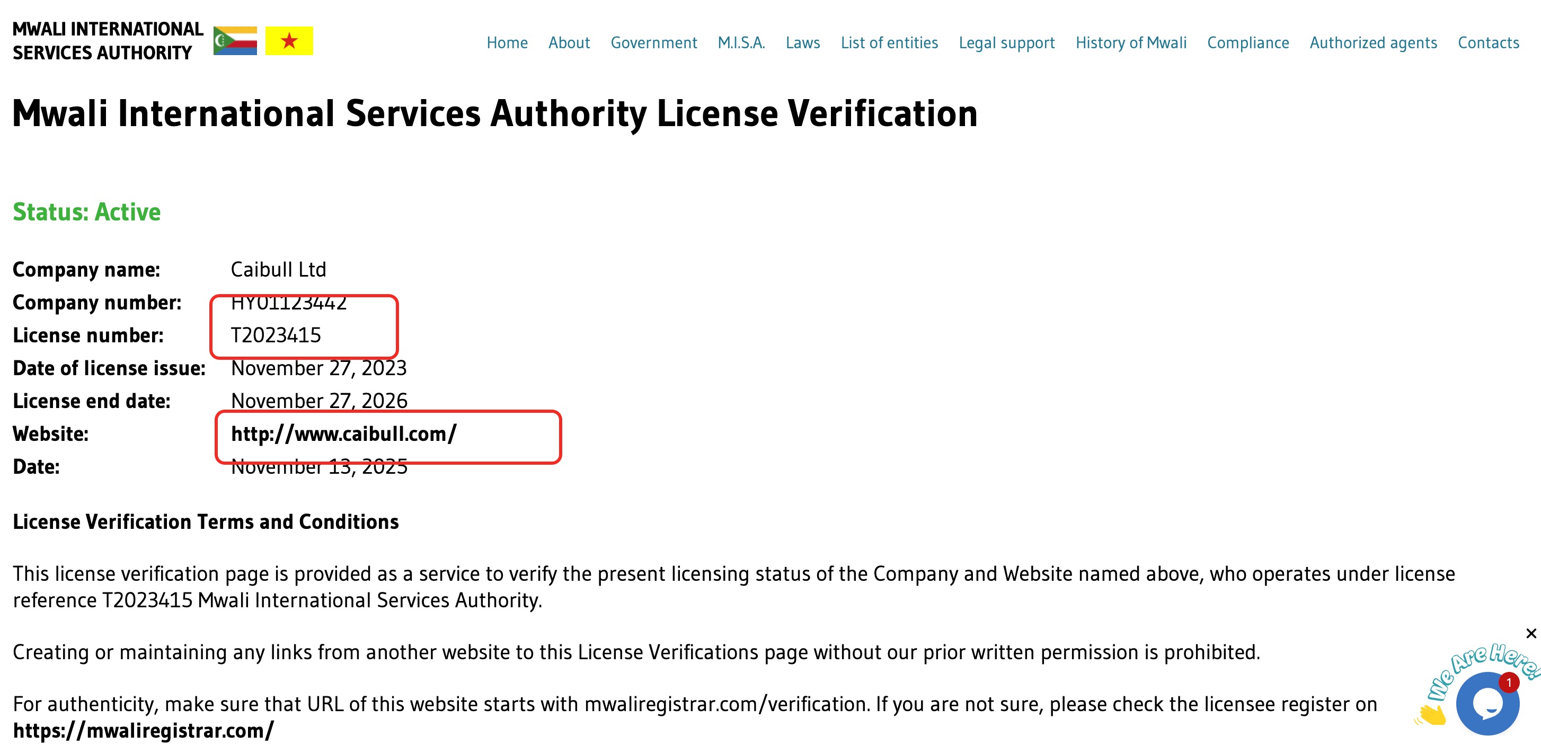The height and width of the screenshot is (744, 1541).
Task: Click the License Verification page heading
Action: point(495,113)
